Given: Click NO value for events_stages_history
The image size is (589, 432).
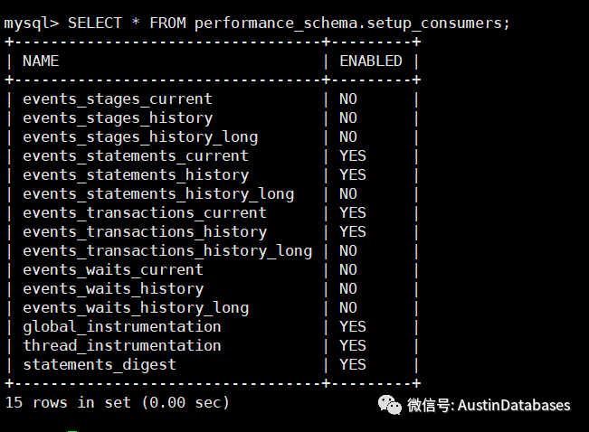Looking at the screenshot, I should coord(348,117).
